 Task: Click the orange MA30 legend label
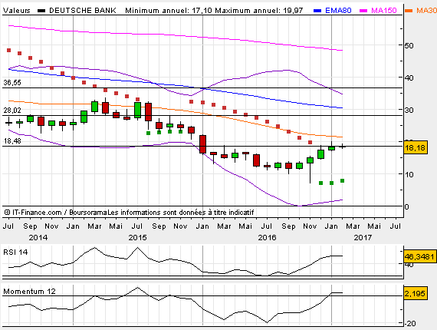[426, 11]
